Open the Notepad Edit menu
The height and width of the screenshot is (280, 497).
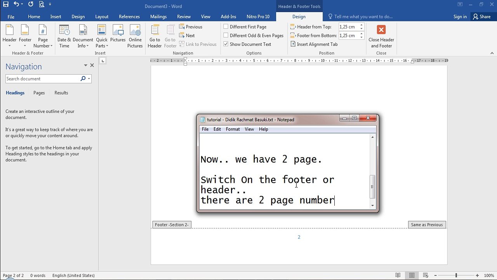pyautogui.click(x=217, y=129)
